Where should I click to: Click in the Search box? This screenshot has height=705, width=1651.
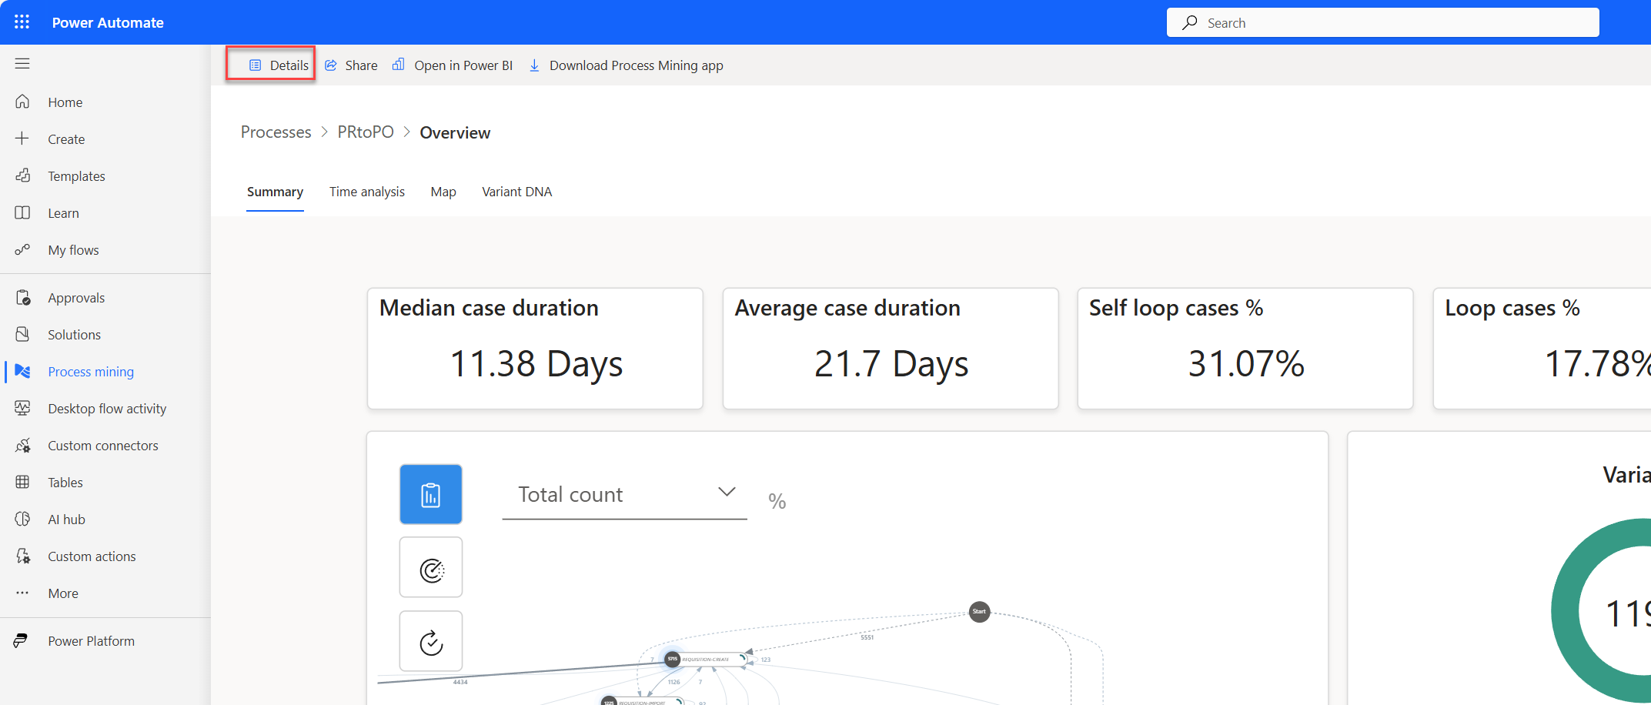tap(1382, 22)
